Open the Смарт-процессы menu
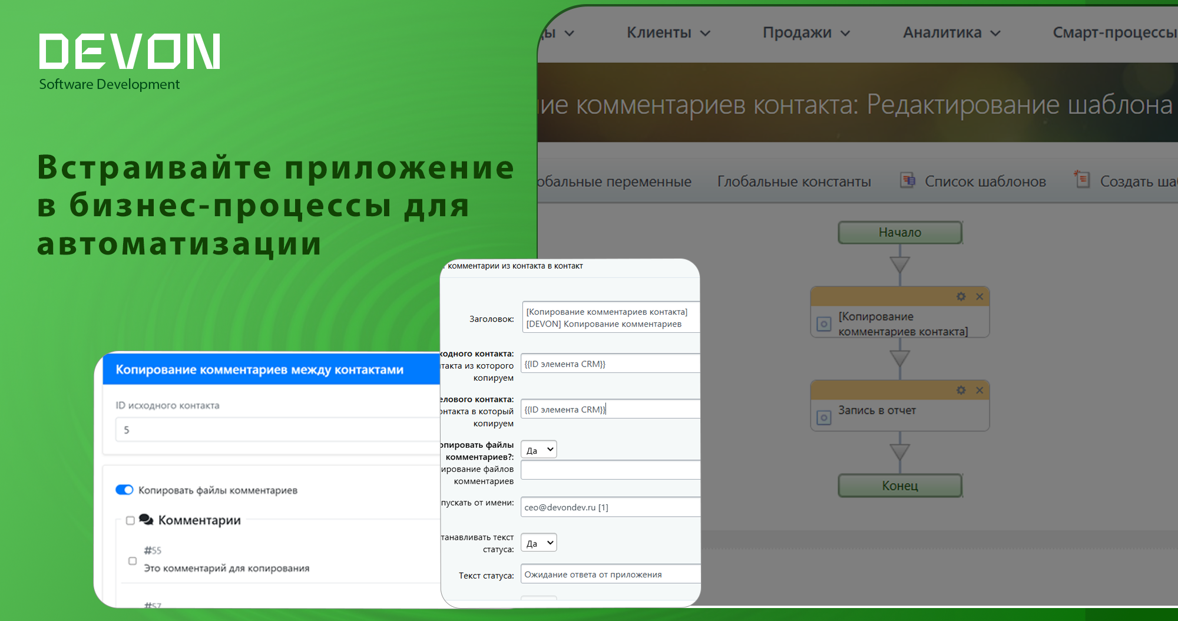Viewport: 1178px width, 621px height. click(x=1115, y=33)
